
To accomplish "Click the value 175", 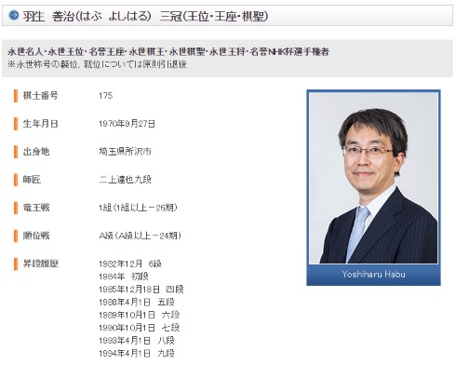I will click(x=105, y=95).
